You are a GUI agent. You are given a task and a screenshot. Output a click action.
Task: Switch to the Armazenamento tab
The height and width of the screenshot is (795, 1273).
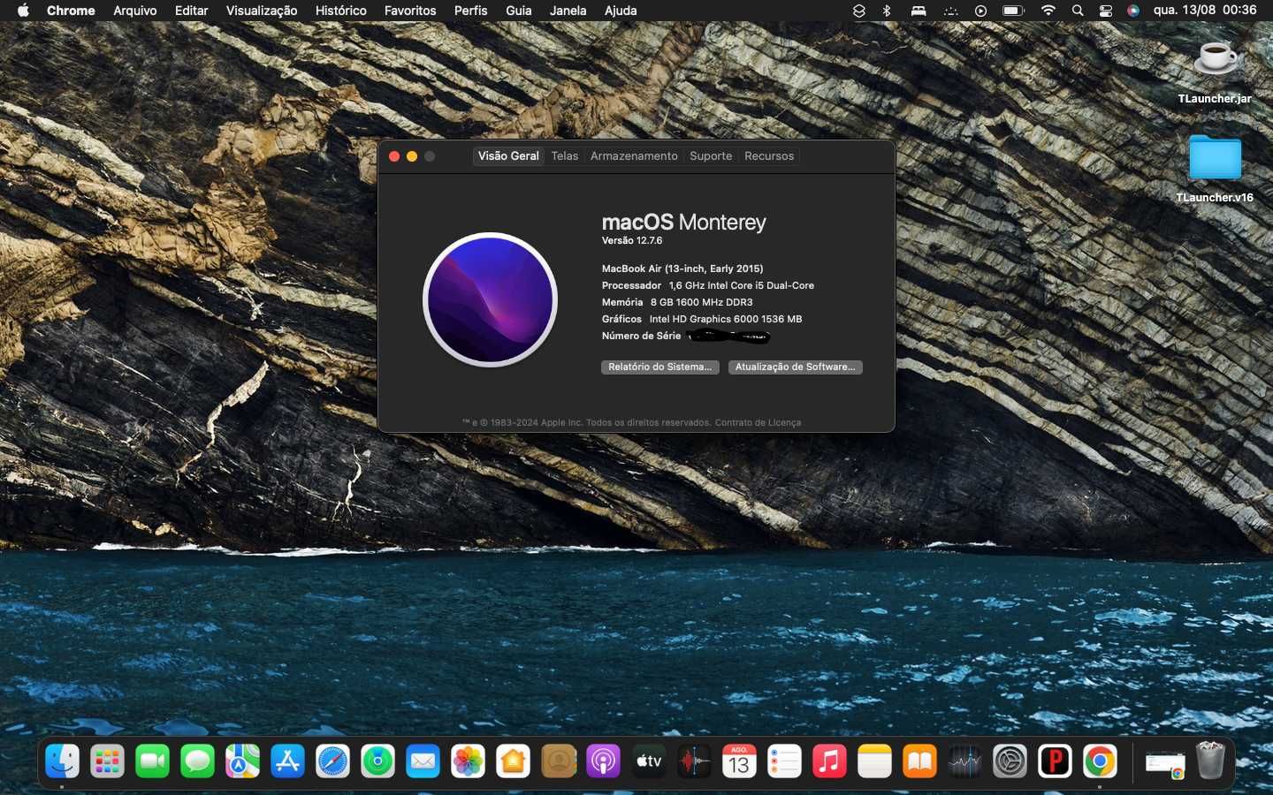coord(634,156)
